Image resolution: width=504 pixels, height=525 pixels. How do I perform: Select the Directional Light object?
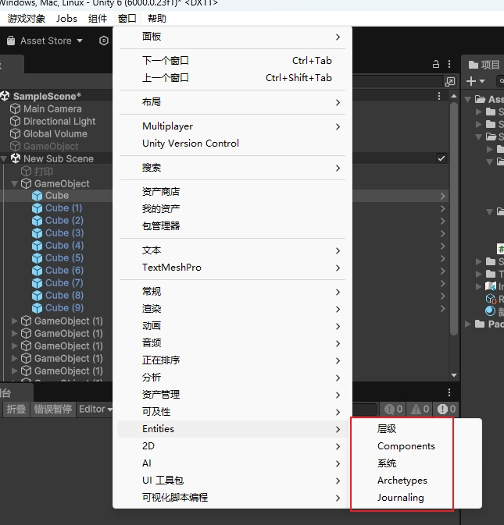click(x=59, y=121)
